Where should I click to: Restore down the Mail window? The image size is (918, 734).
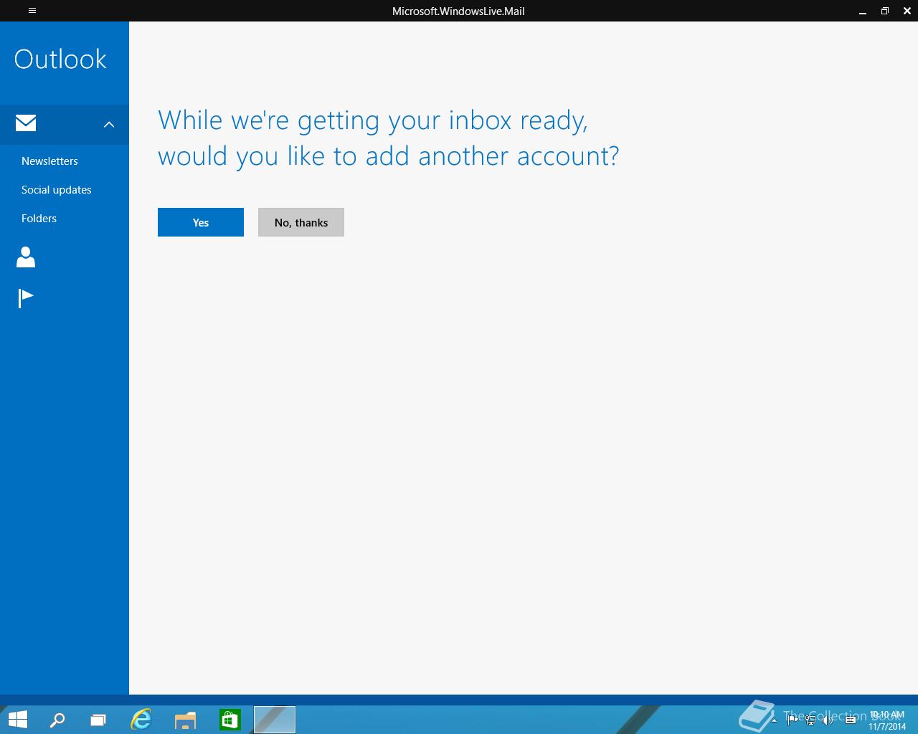[885, 11]
